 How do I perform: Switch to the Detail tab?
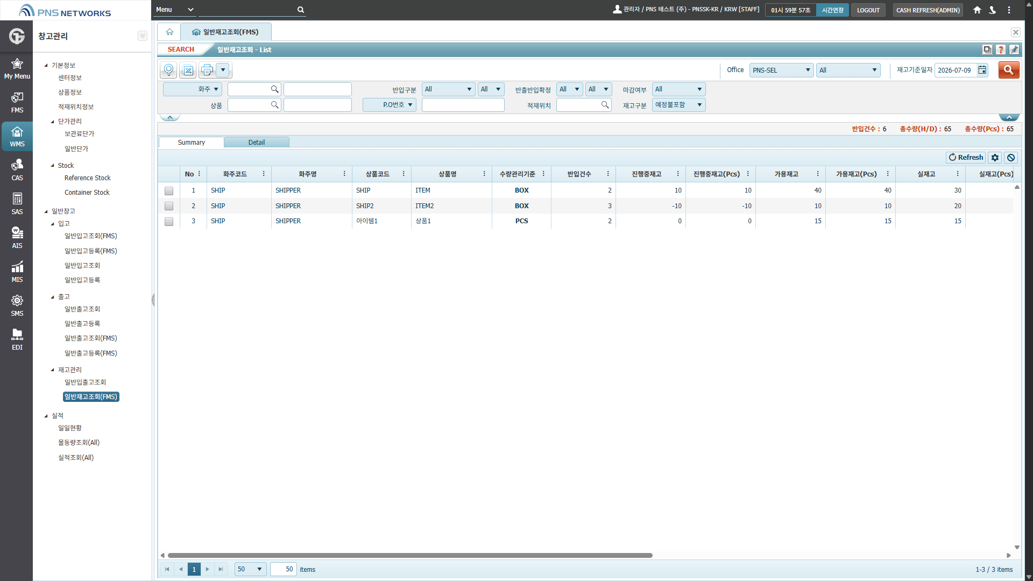tap(257, 142)
